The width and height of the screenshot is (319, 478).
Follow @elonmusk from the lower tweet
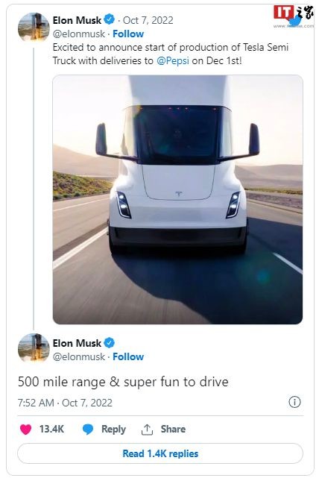[x=128, y=356]
